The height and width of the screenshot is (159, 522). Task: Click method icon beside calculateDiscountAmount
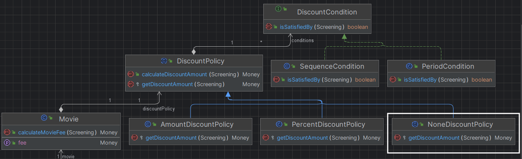(130, 74)
